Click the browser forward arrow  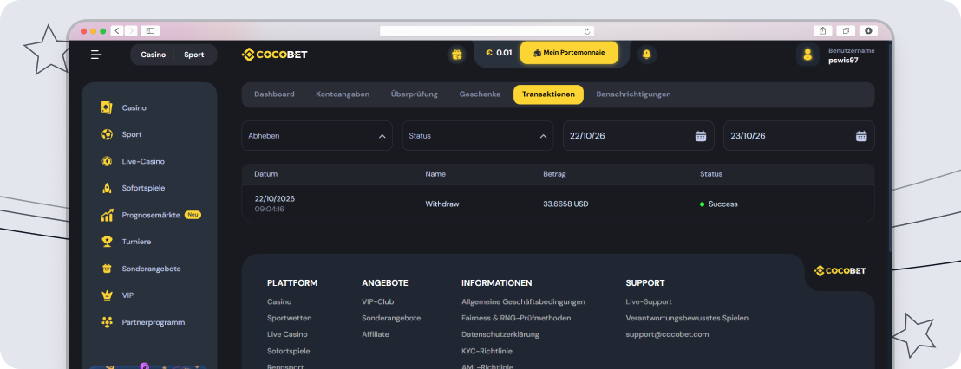coord(131,30)
